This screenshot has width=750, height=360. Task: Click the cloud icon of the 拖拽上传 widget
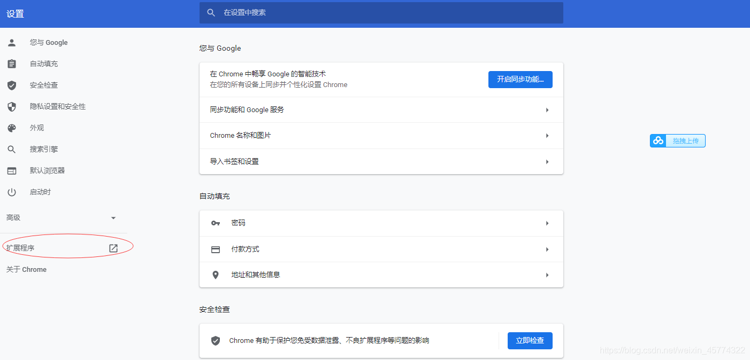coord(659,140)
